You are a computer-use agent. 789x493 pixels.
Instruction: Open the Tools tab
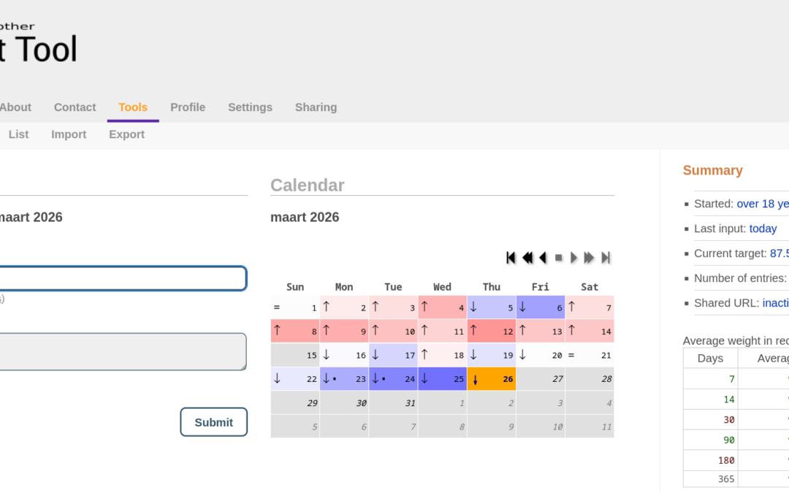133,107
